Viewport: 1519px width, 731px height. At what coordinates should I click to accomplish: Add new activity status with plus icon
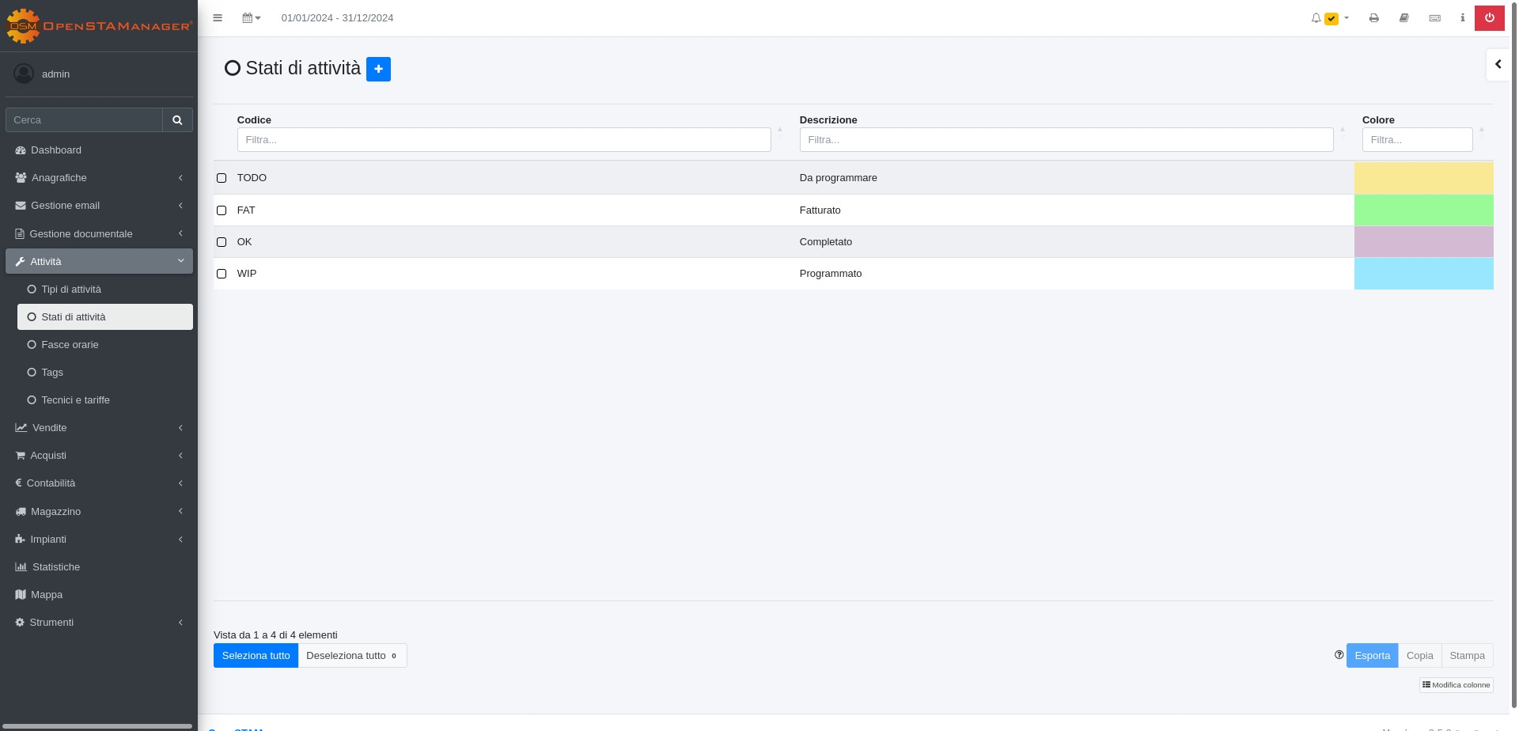coord(378,69)
